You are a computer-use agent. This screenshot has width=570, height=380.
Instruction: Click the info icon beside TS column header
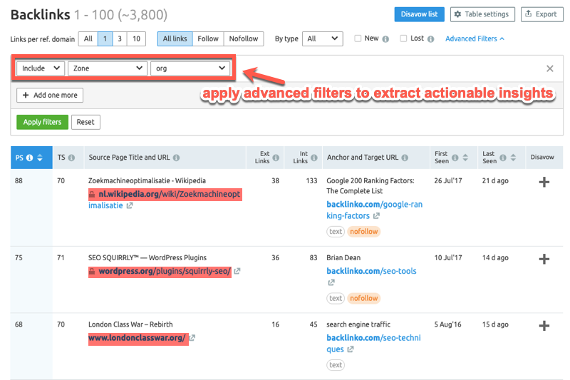[72, 158]
